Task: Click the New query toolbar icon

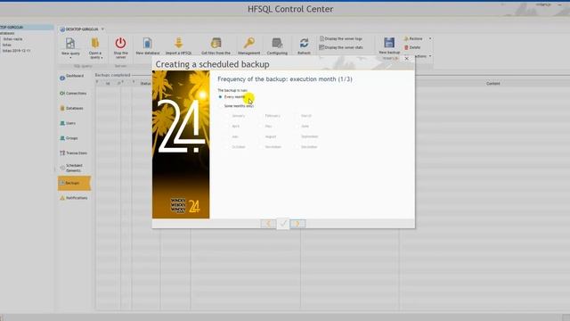Action: pyautogui.click(x=70, y=44)
